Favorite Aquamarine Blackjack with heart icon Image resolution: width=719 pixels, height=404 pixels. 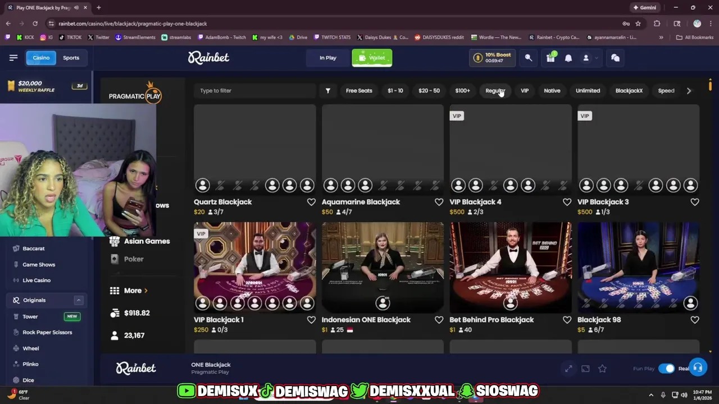coord(439,202)
